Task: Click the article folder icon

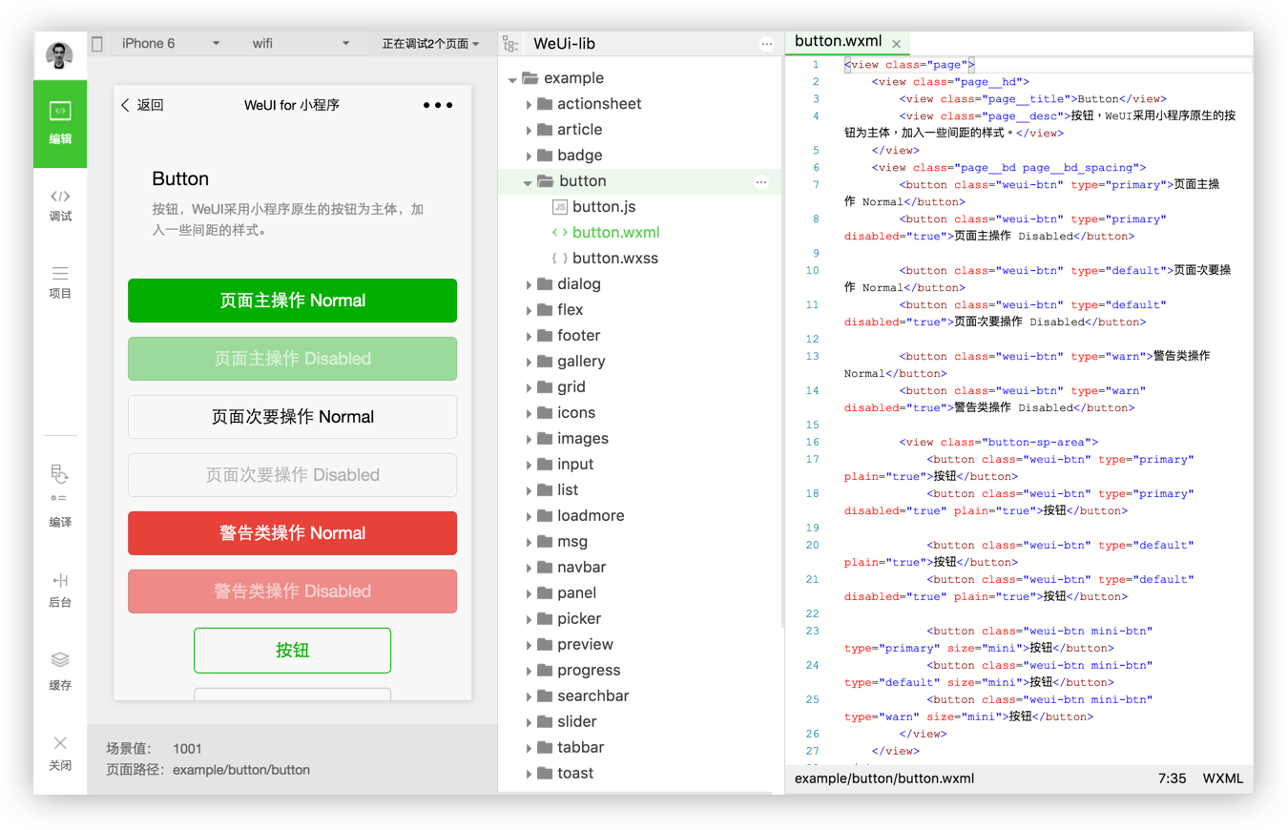Action: tap(545, 130)
